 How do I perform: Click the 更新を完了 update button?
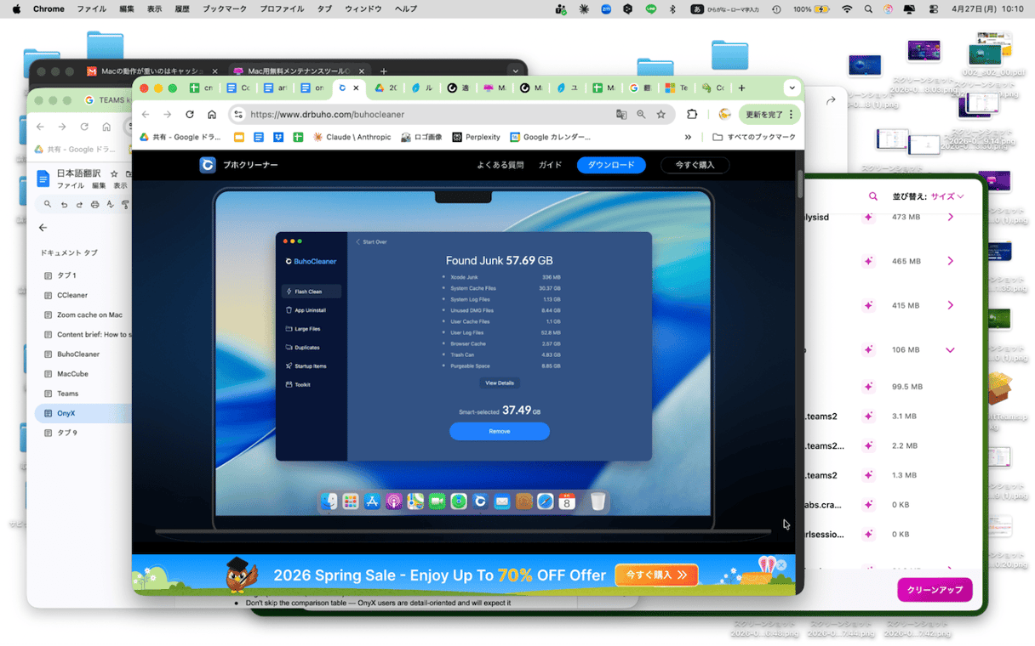click(x=769, y=114)
